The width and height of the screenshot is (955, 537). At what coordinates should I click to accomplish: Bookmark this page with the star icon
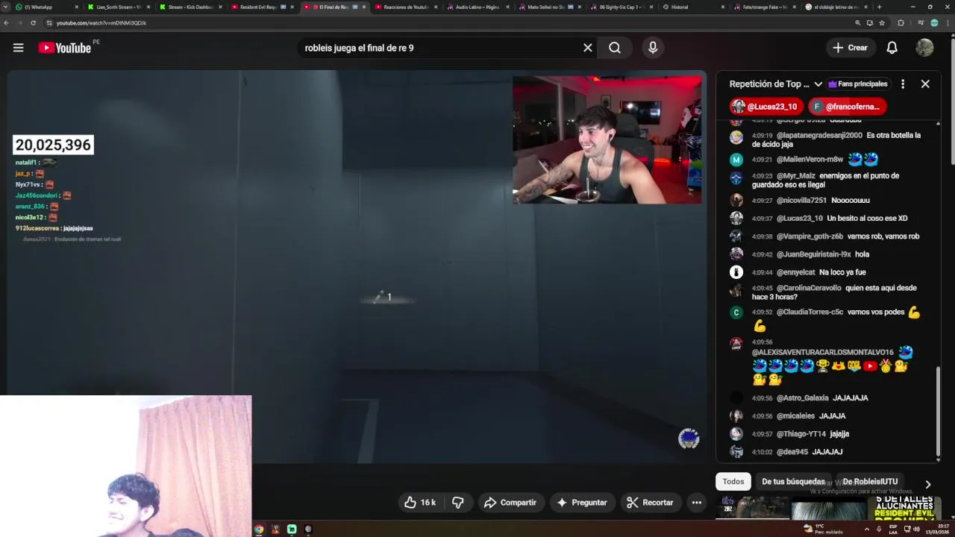point(882,23)
